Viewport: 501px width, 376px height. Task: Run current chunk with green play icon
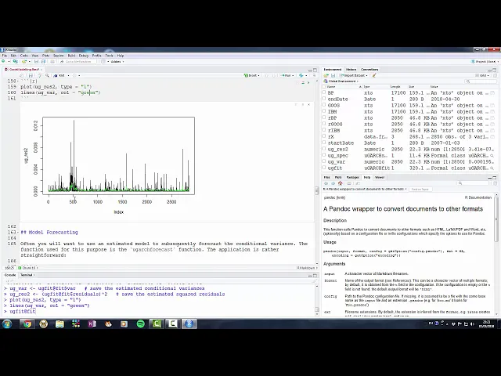308,82
